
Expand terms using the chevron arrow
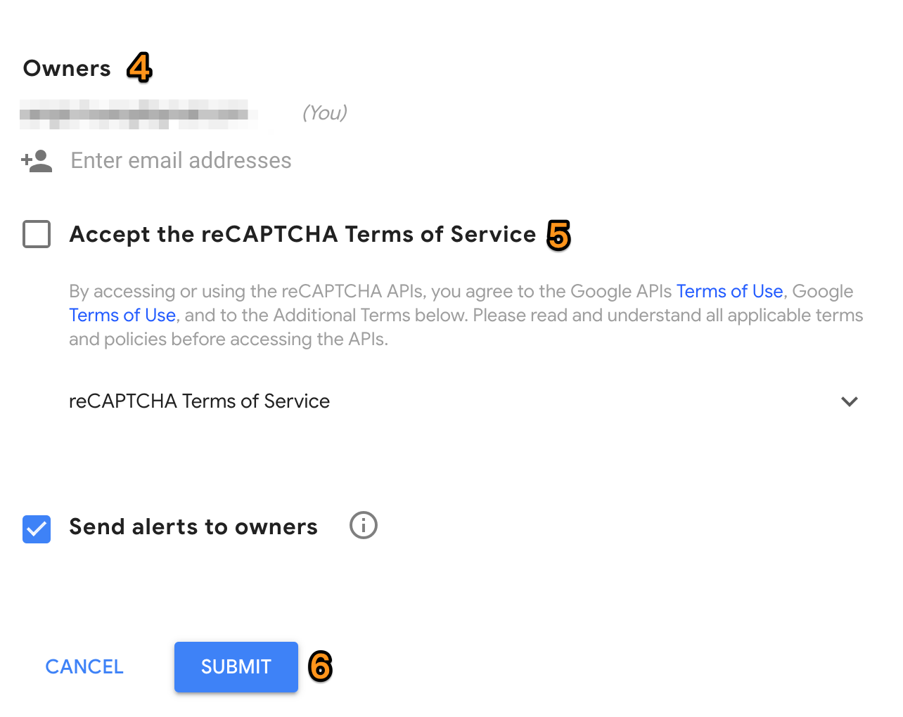pyautogui.click(x=849, y=401)
